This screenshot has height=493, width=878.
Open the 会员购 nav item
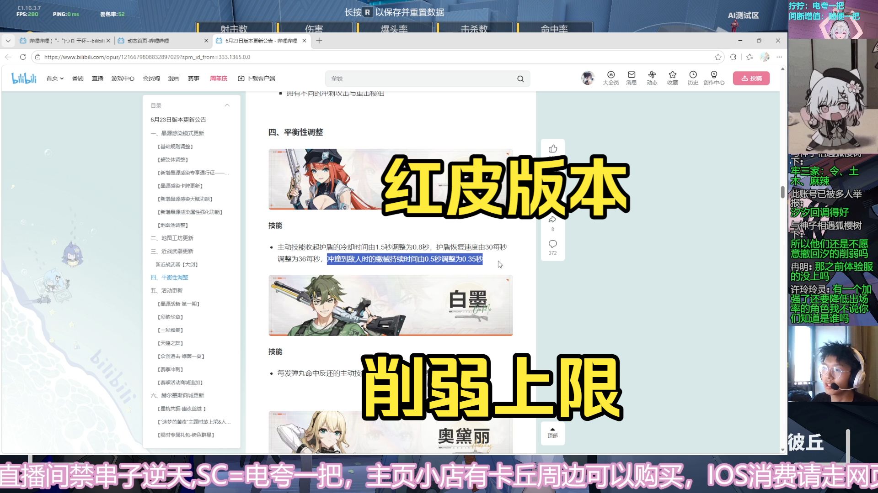(151, 79)
